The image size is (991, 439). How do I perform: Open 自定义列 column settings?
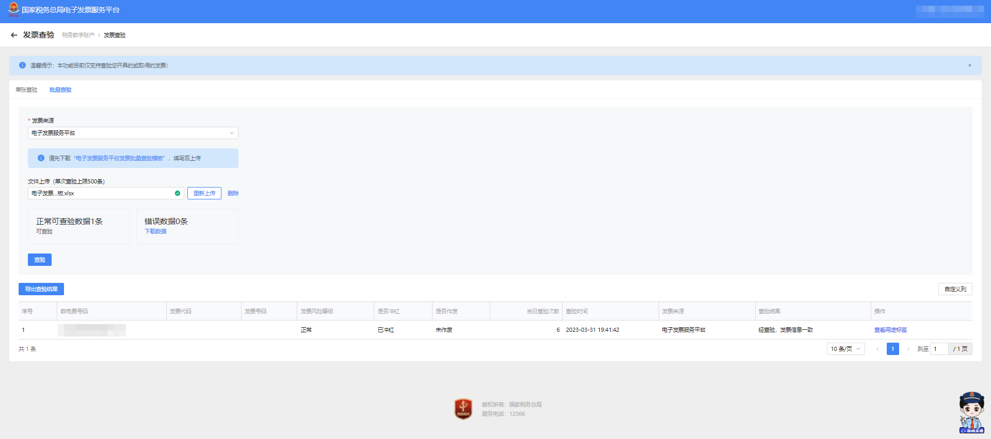tap(955, 289)
